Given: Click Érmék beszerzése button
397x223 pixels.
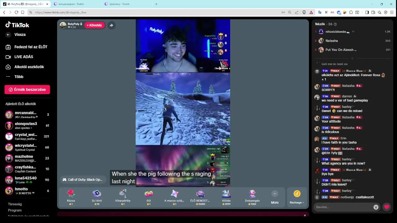Looking at the screenshot, I should 27,90.
